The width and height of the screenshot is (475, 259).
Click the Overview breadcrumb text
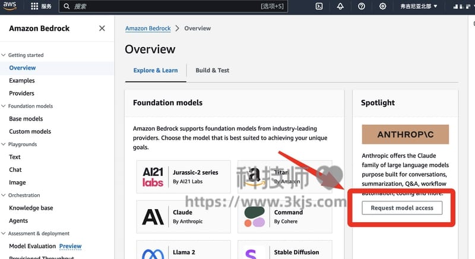198,28
